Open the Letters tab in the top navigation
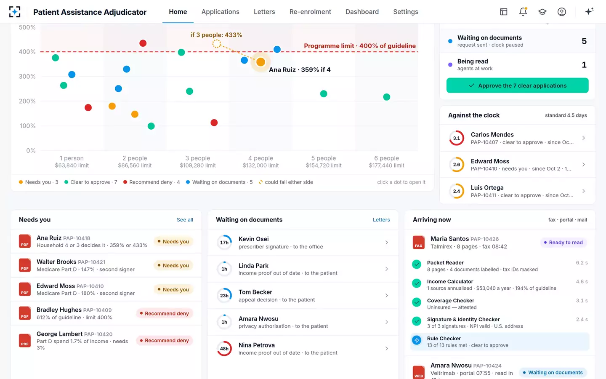Image resolution: width=606 pixels, height=379 pixels. [264, 12]
